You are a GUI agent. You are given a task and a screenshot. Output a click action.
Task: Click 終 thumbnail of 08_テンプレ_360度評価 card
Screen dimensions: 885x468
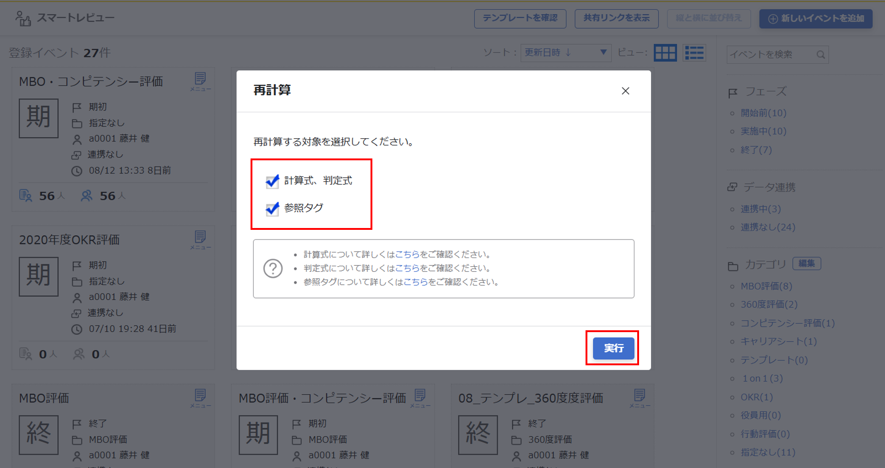[478, 435]
